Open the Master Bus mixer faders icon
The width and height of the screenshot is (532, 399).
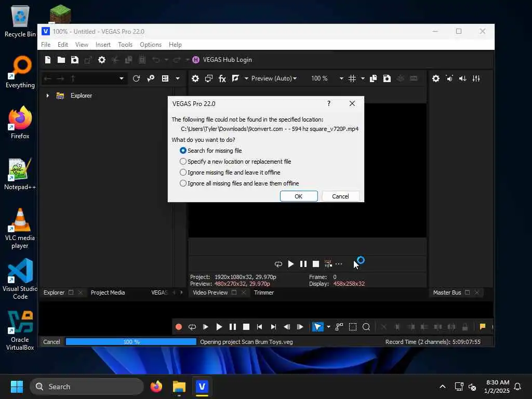476,79
